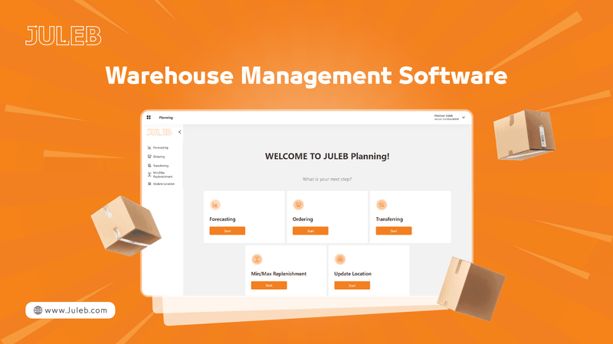
Task: Click the Update Location card icon
Action: click(x=339, y=258)
